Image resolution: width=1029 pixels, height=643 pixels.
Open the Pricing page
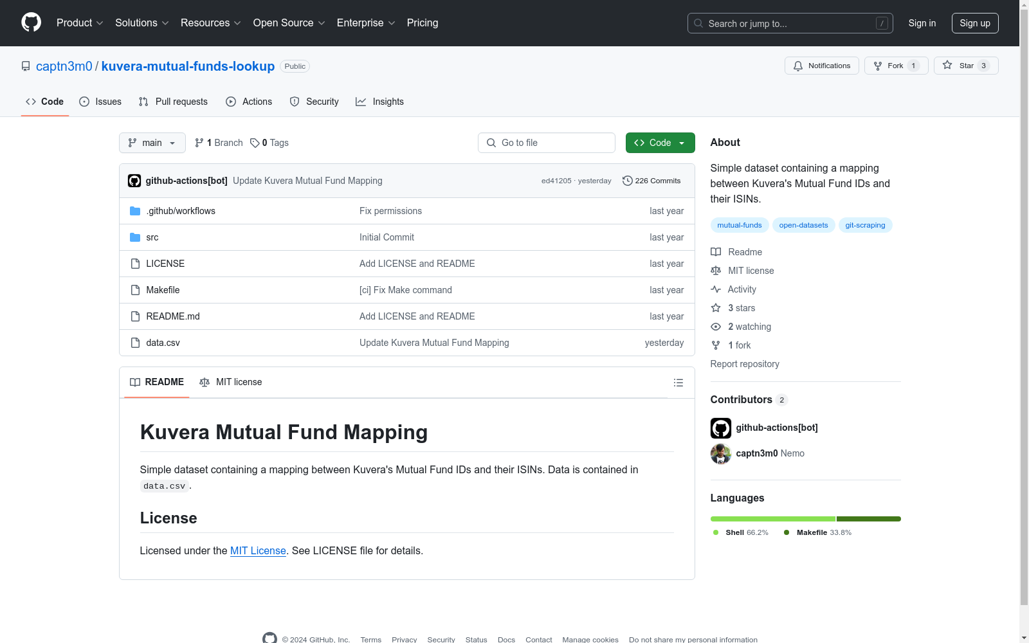click(x=423, y=23)
